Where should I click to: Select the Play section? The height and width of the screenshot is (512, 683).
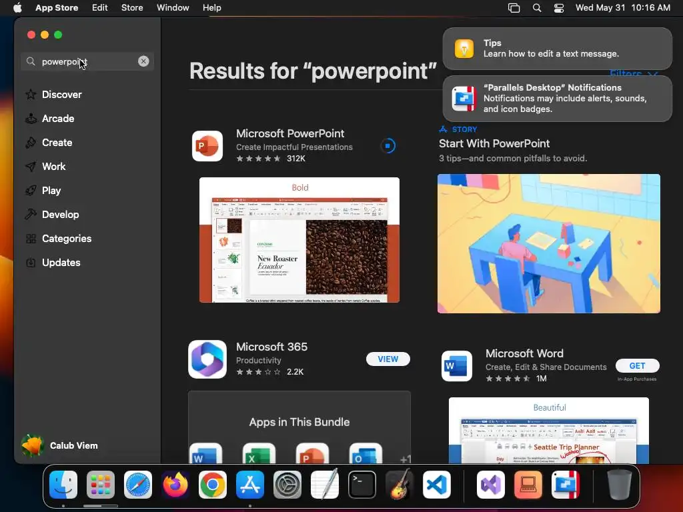51,190
